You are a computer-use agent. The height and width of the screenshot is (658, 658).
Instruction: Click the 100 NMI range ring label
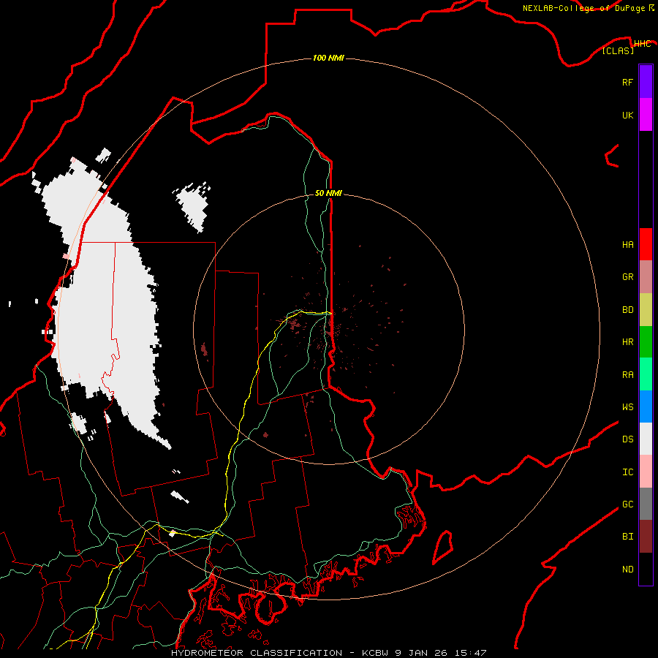click(x=328, y=58)
